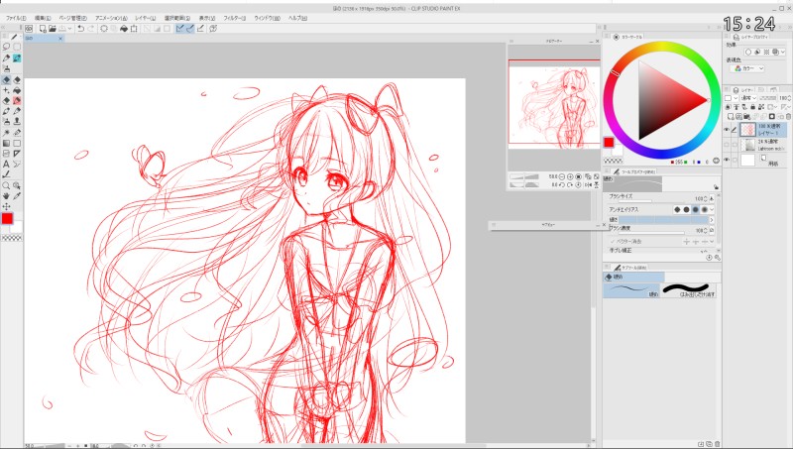Click the Open file icon
793x449 pixels.
tap(53, 29)
